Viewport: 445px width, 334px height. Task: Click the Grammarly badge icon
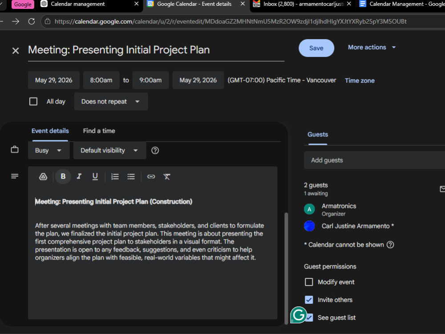tap(299, 315)
